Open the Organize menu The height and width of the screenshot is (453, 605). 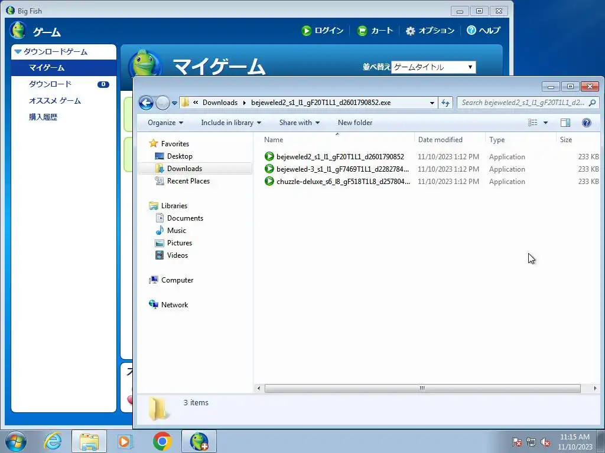click(x=165, y=123)
